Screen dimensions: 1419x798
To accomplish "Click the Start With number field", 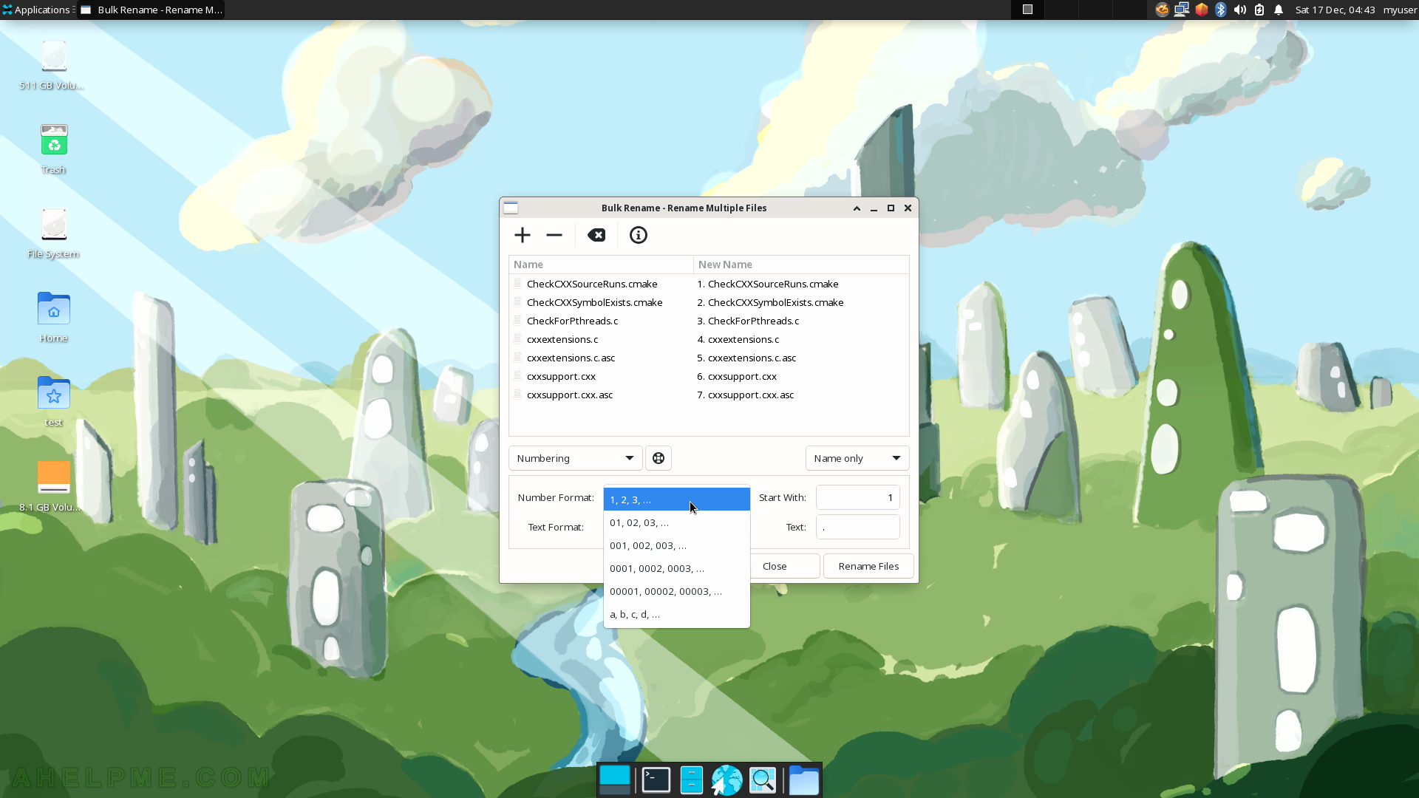I will [x=857, y=497].
